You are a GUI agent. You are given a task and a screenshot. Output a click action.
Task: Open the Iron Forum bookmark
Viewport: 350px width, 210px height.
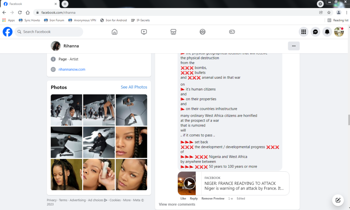[x=54, y=20]
